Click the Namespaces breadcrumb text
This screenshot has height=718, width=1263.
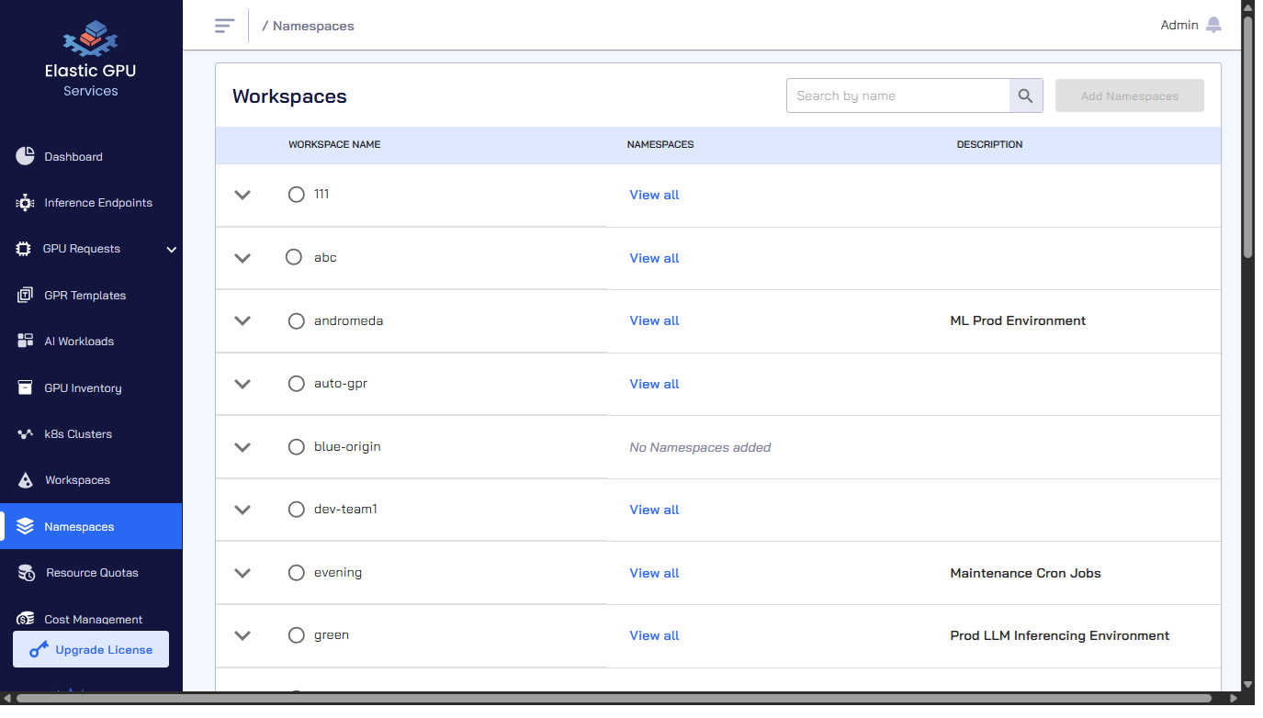pos(313,26)
